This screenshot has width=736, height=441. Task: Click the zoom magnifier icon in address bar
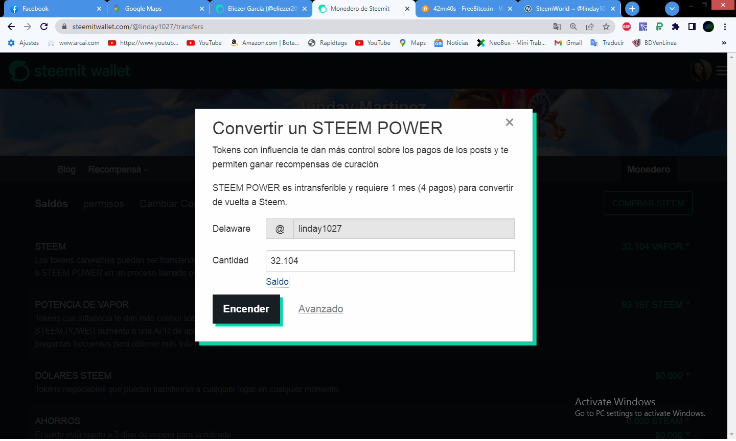573,27
